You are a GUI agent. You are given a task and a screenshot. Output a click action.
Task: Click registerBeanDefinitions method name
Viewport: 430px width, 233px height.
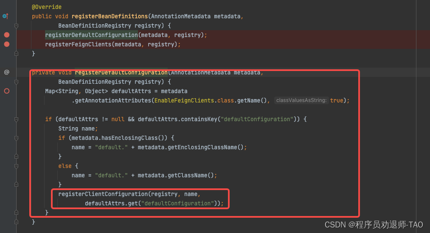pos(110,16)
